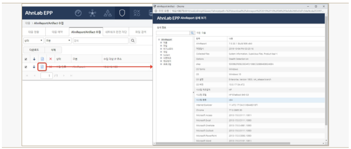Click the magnifier search button in EPP list
Screen dimensions: 351x149
133,41
